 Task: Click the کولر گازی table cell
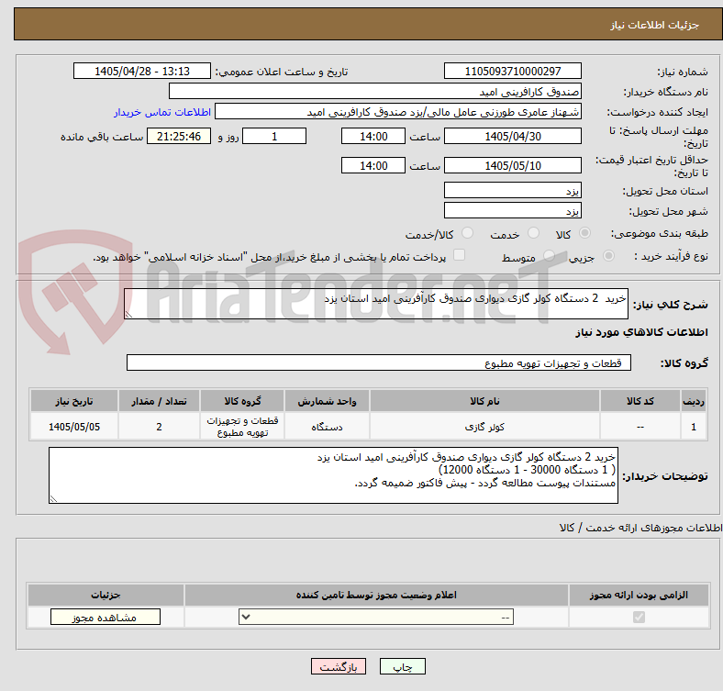[x=484, y=427]
